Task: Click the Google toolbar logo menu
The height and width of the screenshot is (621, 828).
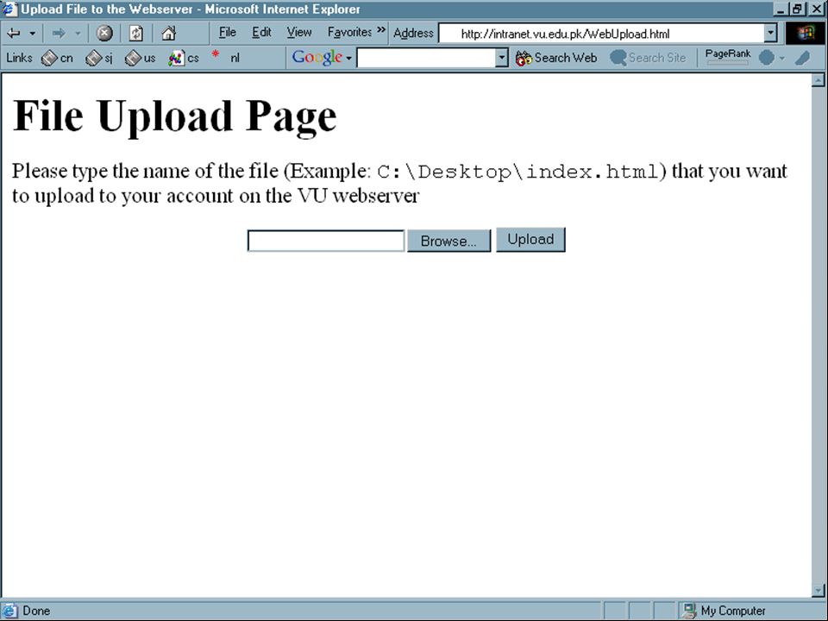Action: [322, 57]
